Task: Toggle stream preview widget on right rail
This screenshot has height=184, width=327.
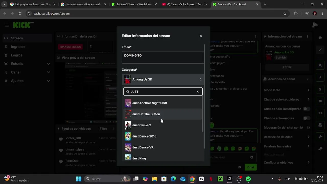Action: point(320,65)
